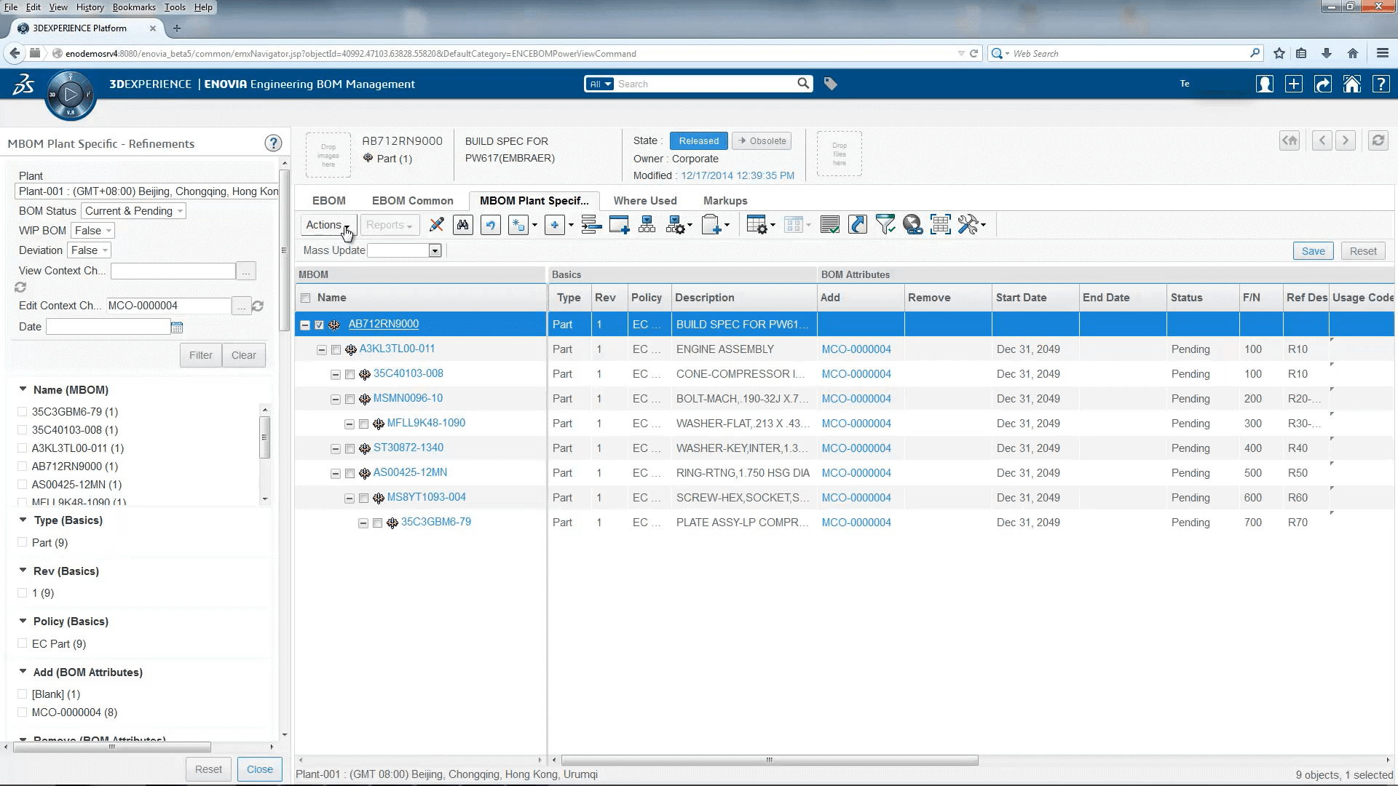Open the user profile icon
Screen dimensions: 1398x786
[x=1265, y=84]
